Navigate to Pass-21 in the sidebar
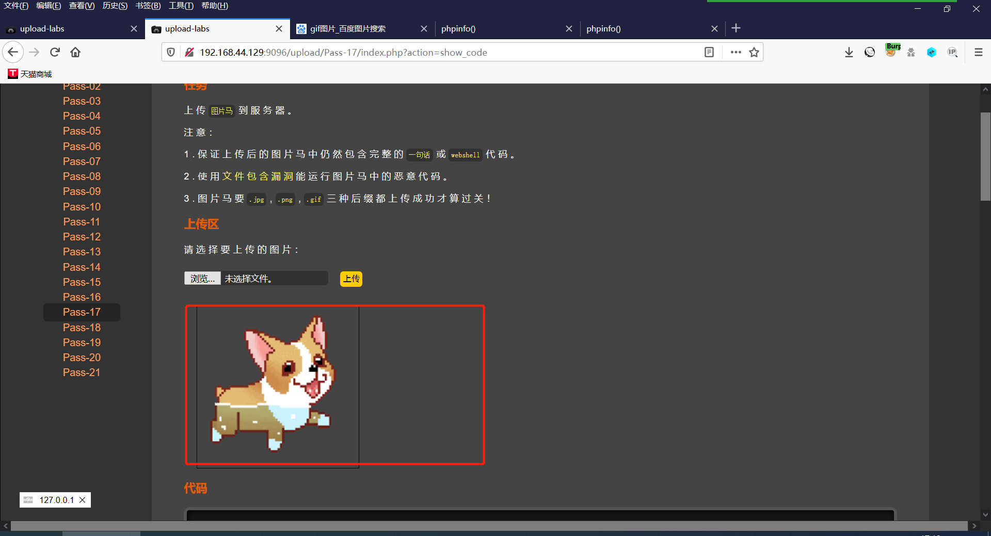Image resolution: width=991 pixels, height=536 pixels. 82,372
